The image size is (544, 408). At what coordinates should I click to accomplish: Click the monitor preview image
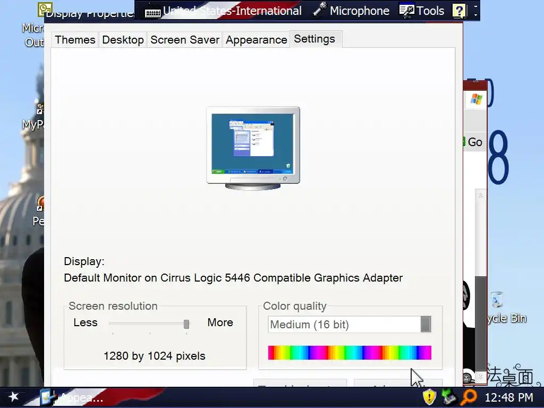253,148
